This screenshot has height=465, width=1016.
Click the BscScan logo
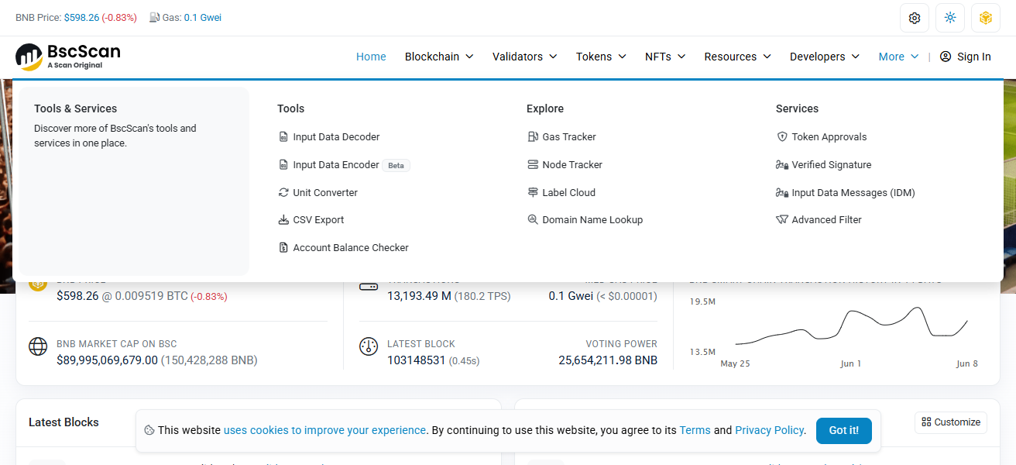(x=68, y=57)
